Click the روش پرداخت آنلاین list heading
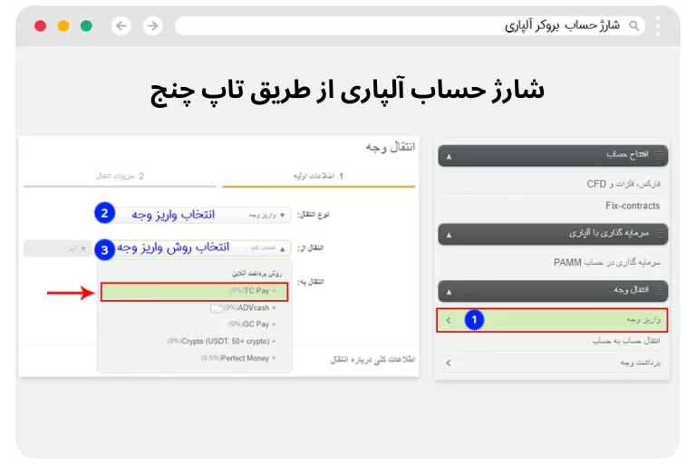This screenshot has width=696, height=464. coord(256,274)
